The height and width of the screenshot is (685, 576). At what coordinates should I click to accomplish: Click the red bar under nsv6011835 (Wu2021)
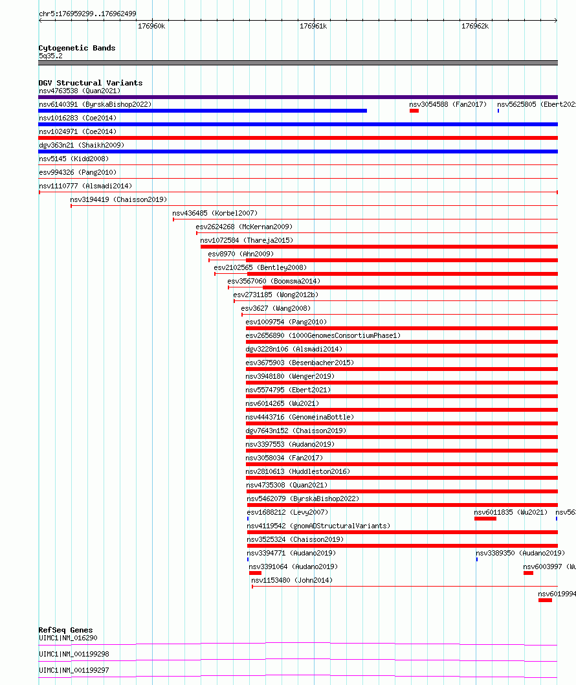tap(485, 519)
